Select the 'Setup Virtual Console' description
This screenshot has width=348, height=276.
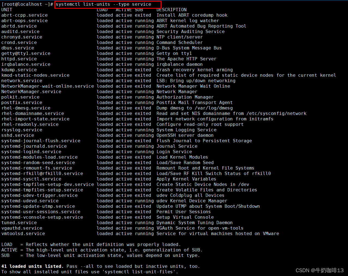point(185,217)
